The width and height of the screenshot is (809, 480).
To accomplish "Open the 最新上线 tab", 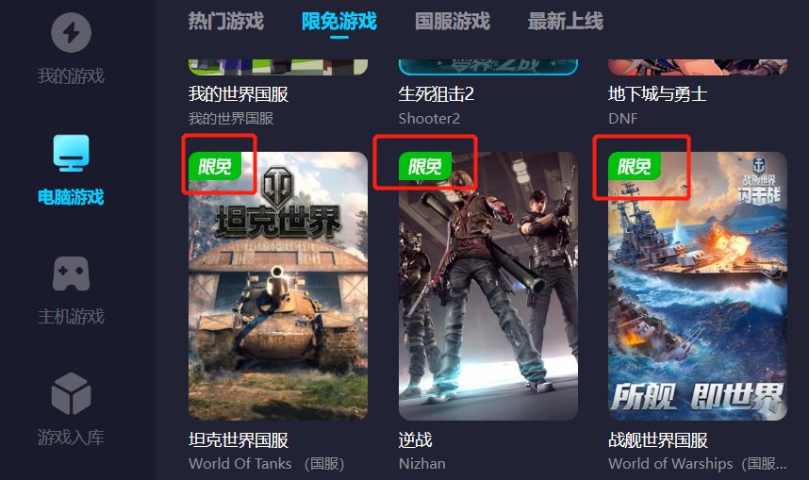I will coord(566,22).
